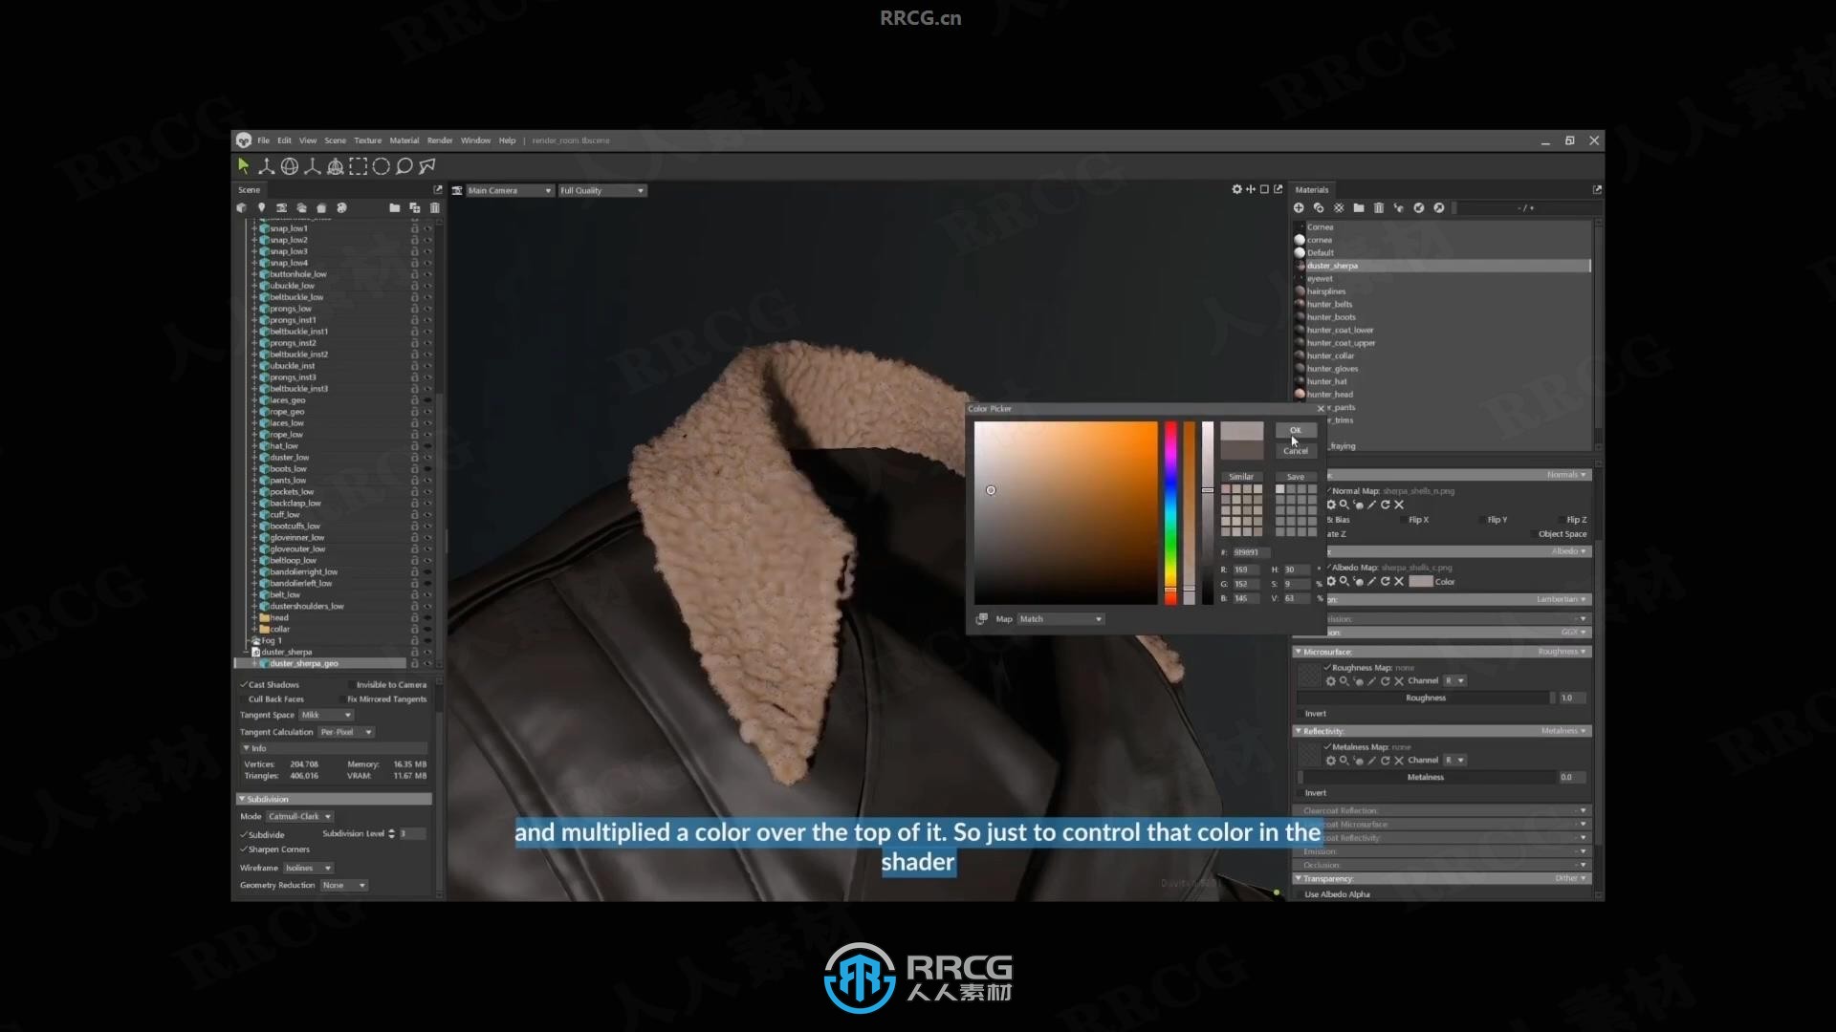Create a new folder group in Scene
The width and height of the screenshot is (1836, 1032).
tap(394, 207)
